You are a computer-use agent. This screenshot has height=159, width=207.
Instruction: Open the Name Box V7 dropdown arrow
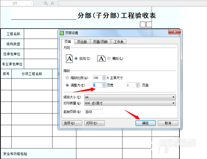[x=32, y=3]
